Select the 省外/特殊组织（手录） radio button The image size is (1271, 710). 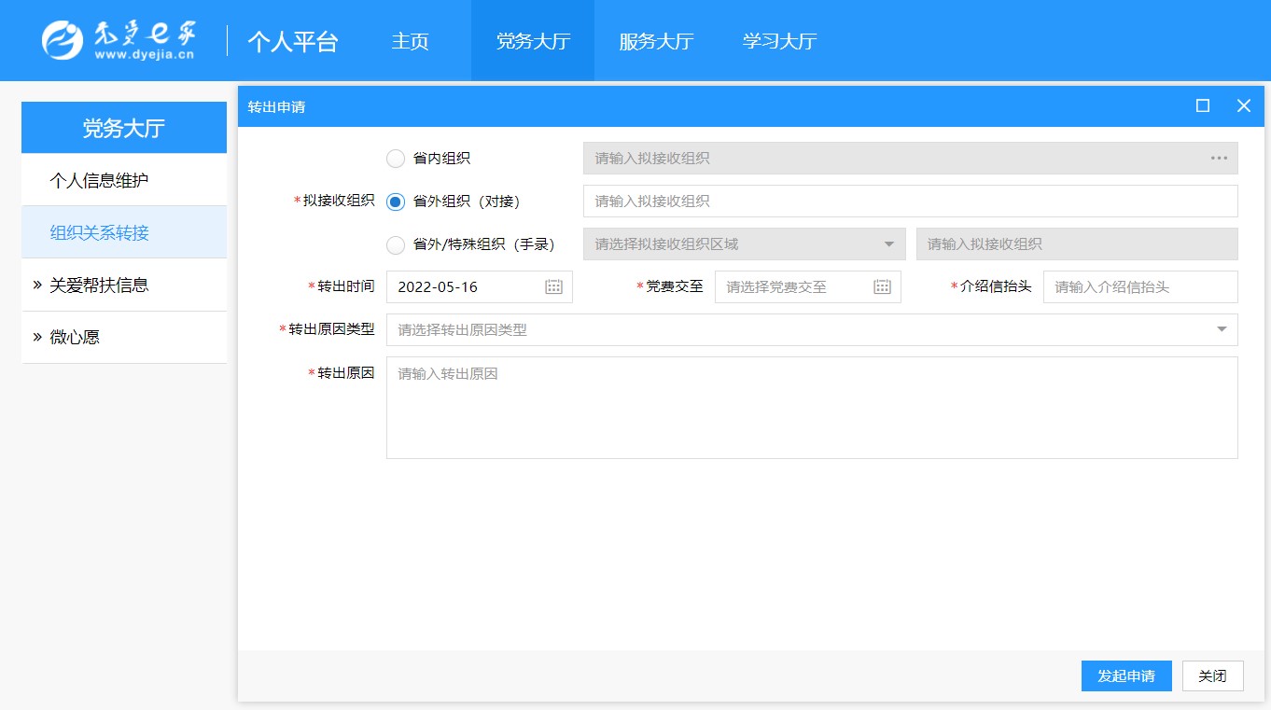[x=396, y=244]
